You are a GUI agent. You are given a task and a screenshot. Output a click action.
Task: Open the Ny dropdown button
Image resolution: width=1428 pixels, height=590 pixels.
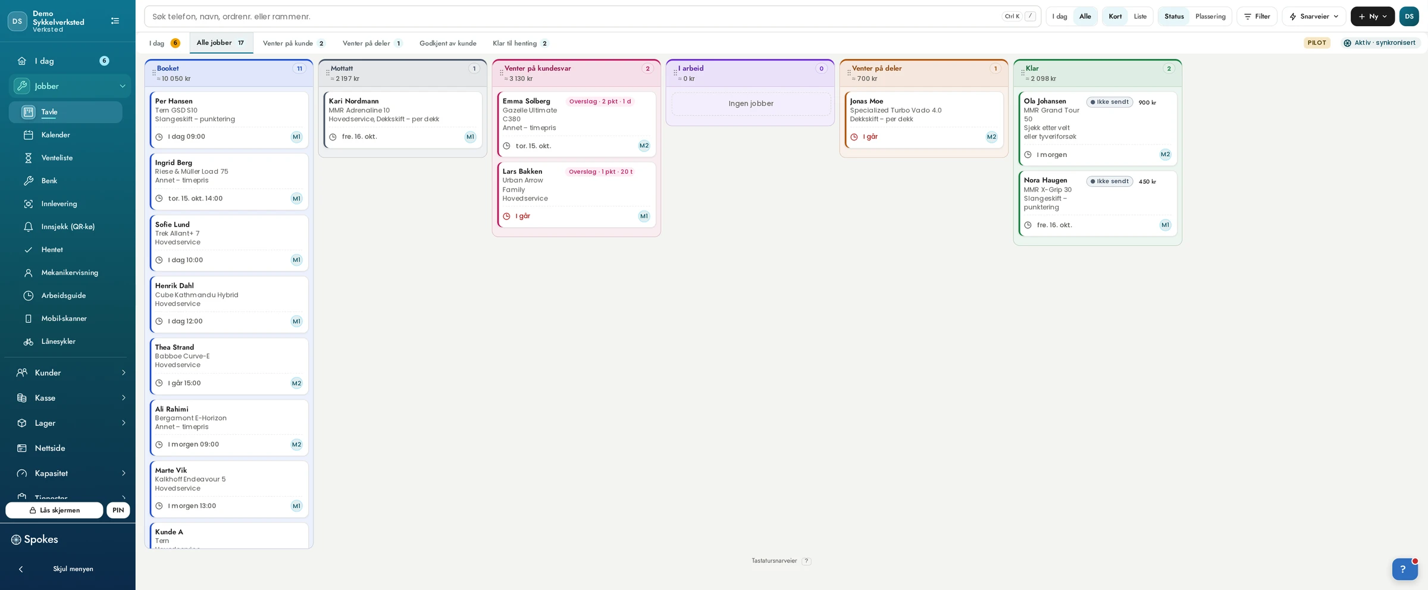[1373, 17]
